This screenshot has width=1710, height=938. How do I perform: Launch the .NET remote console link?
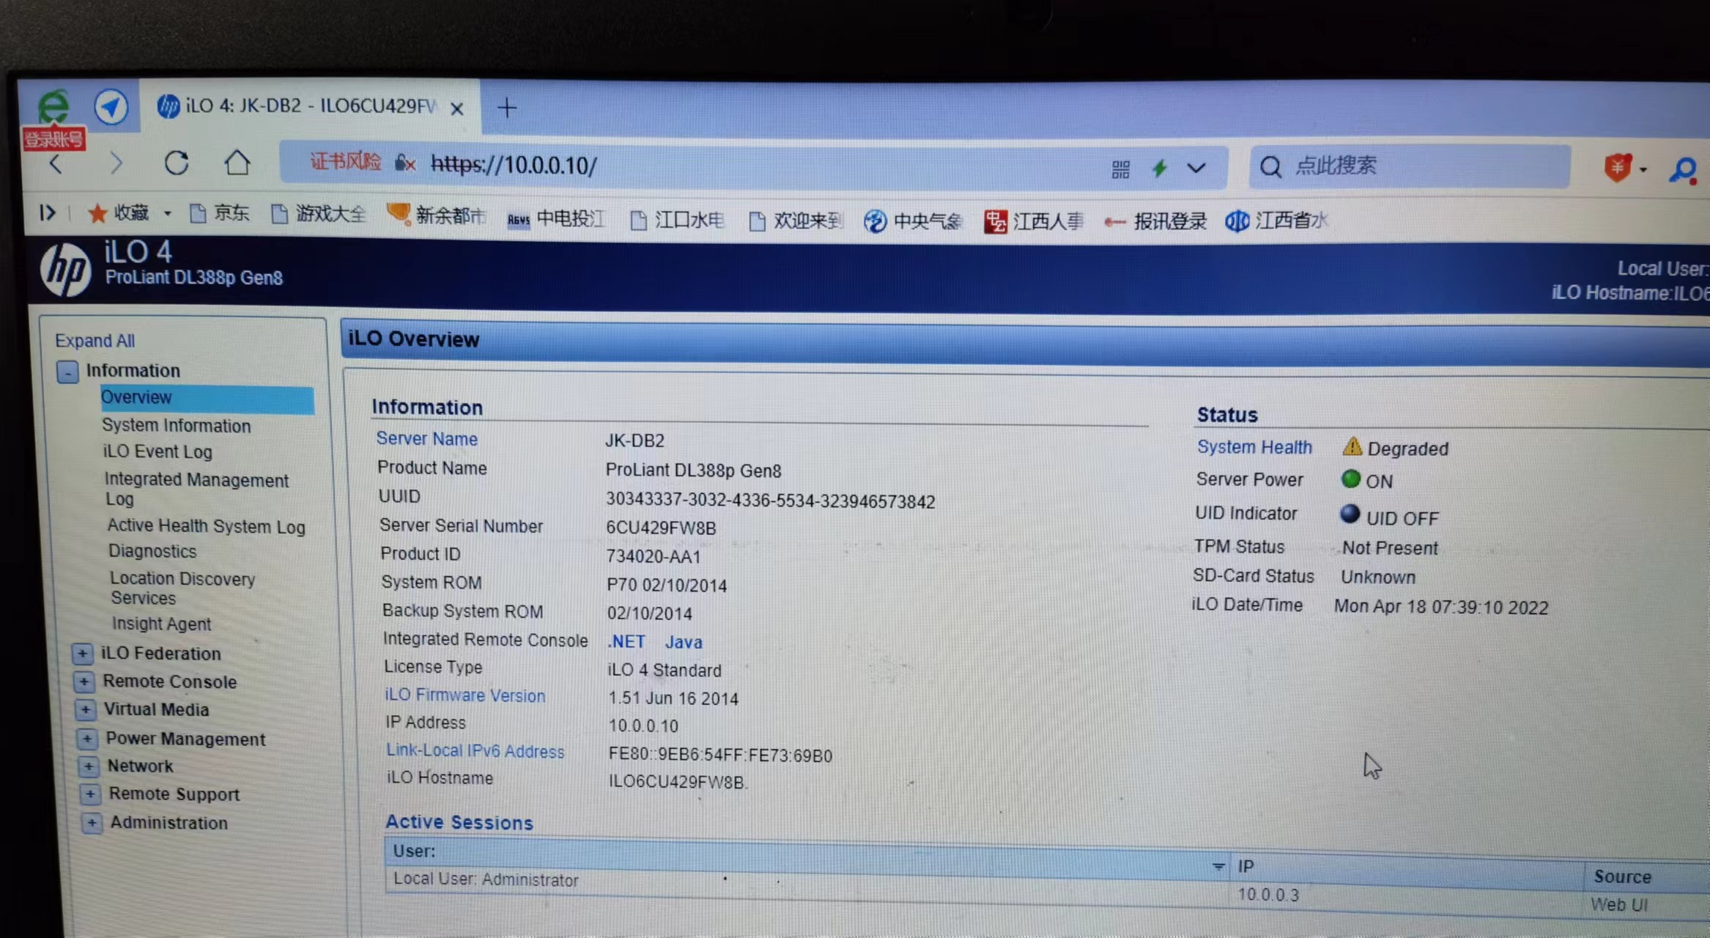(x=626, y=642)
